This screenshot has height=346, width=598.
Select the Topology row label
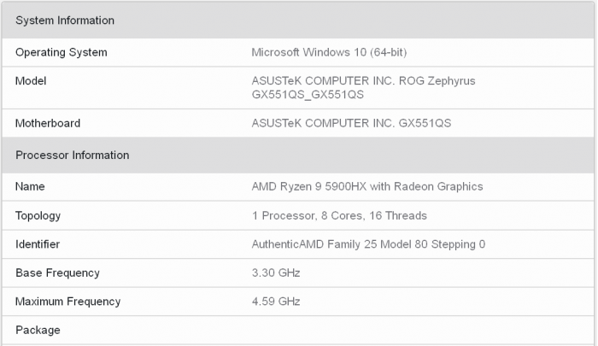tap(38, 216)
